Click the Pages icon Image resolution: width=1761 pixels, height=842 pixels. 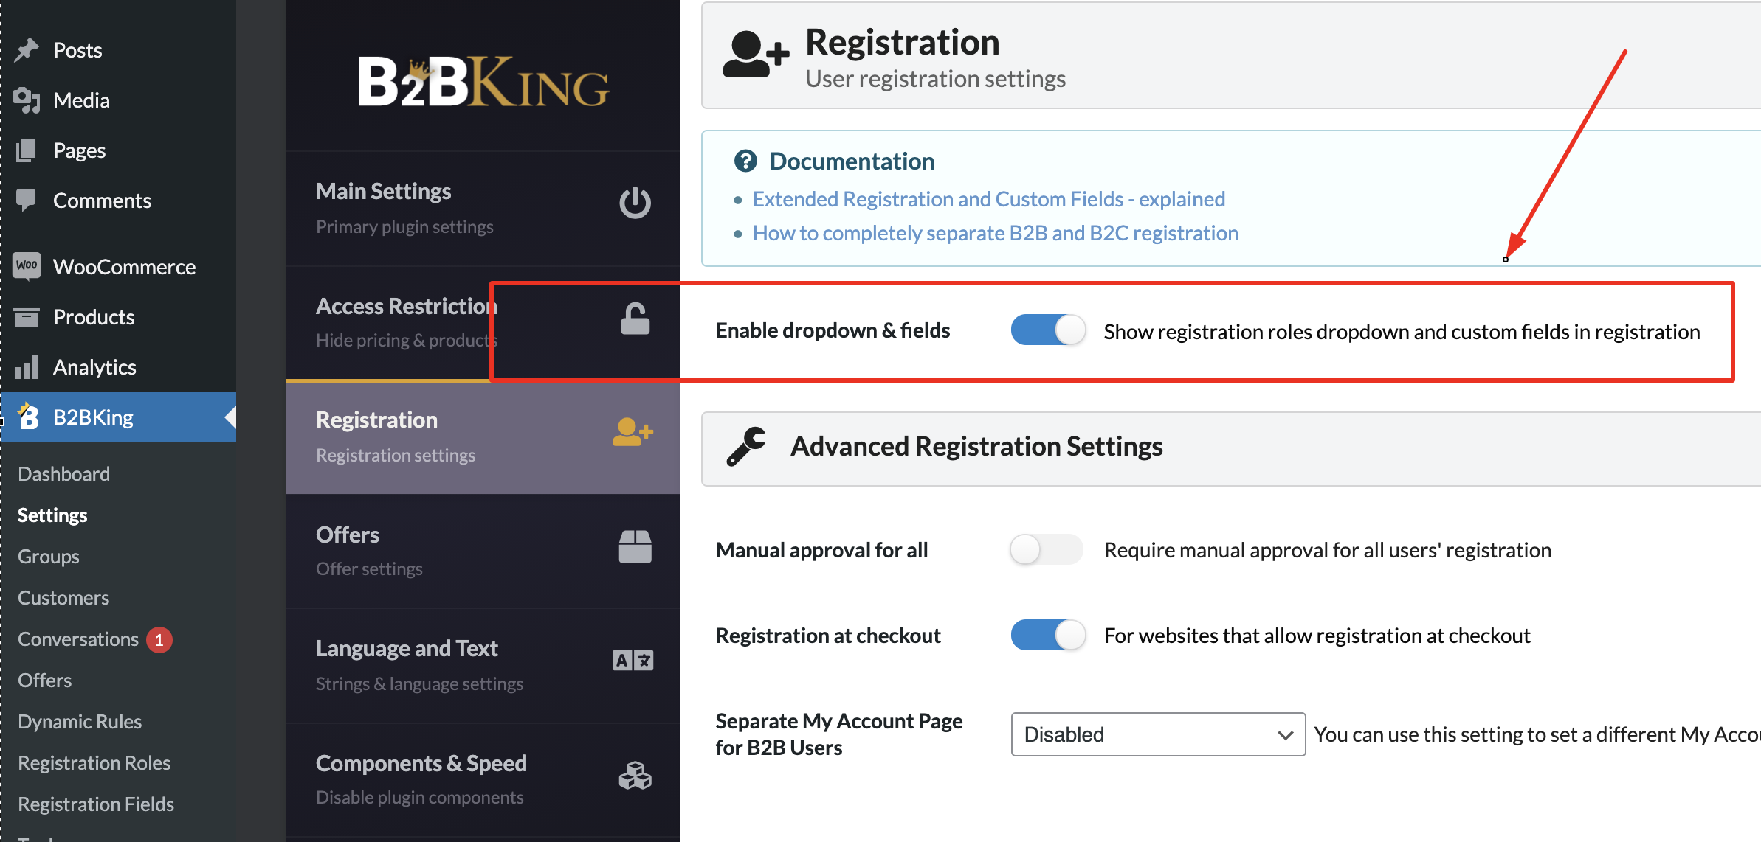click(x=27, y=150)
